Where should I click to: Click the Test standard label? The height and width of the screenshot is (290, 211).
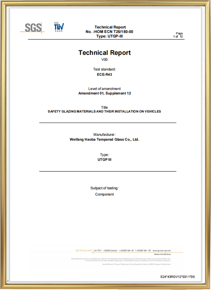pos(104,69)
